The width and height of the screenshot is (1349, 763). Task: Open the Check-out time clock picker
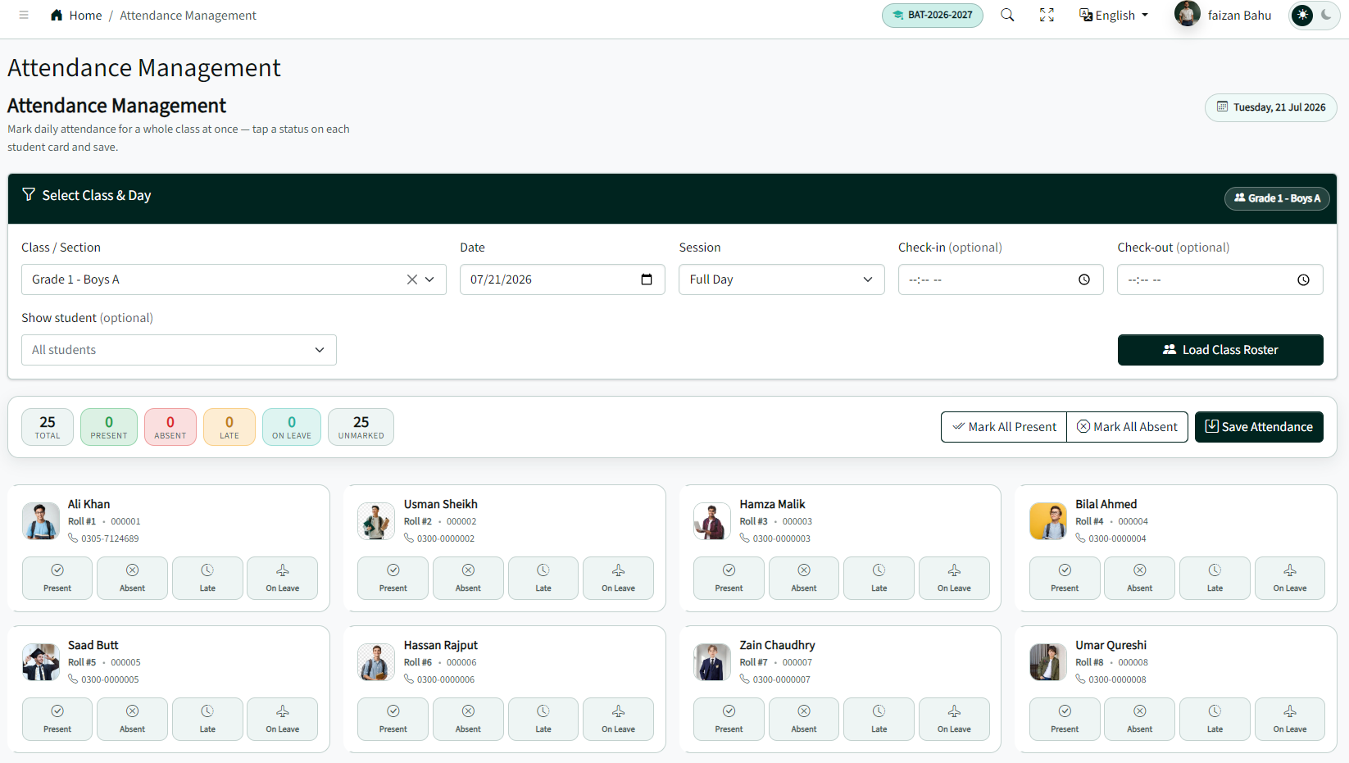point(1303,279)
